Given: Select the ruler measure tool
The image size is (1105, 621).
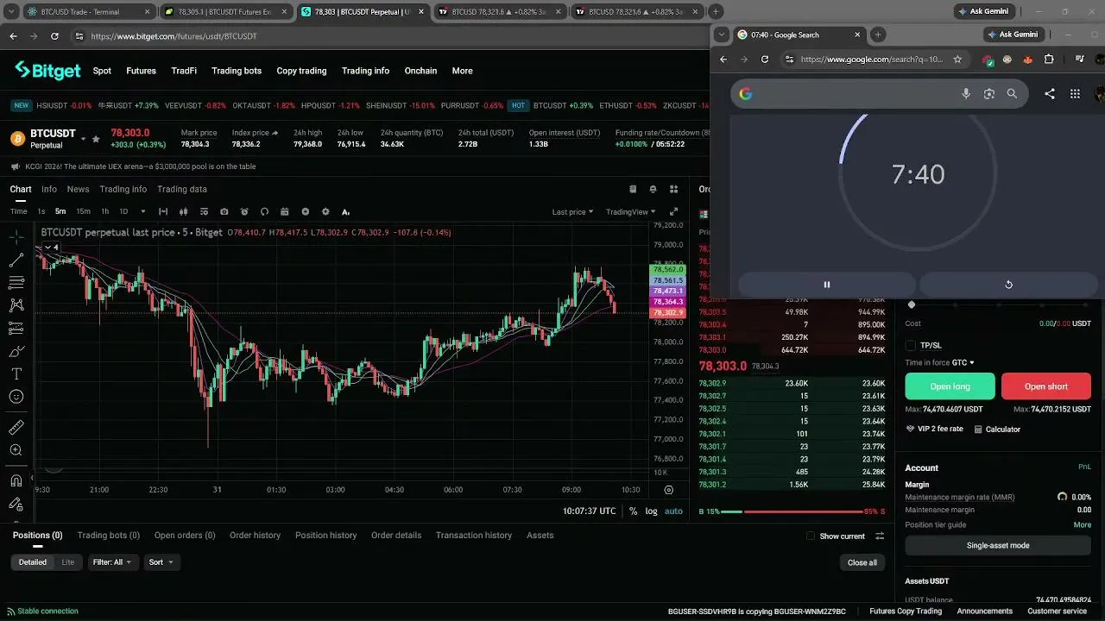Looking at the screenshot, I should (16, 428).
